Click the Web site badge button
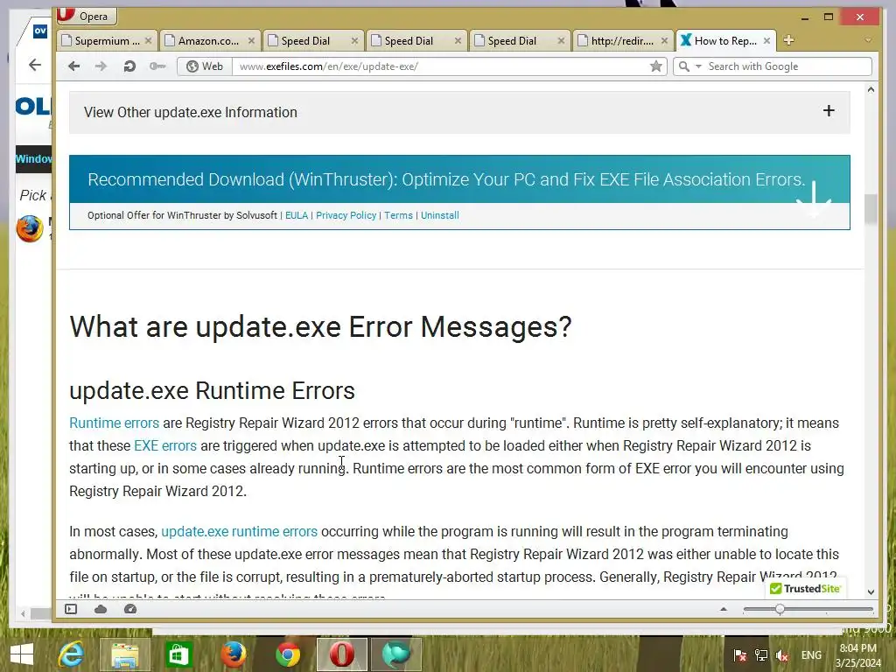896x672 pixels. coord(205,66)
